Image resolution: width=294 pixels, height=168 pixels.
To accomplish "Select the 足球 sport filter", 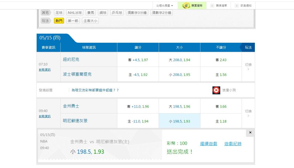I will click(x=59, y=13).
